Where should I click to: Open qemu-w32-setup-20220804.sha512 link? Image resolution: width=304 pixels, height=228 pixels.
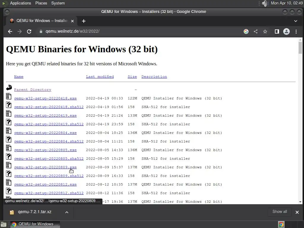point(49,141)
